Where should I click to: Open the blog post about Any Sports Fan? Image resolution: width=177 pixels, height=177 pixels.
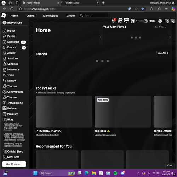tap(12, 127)
